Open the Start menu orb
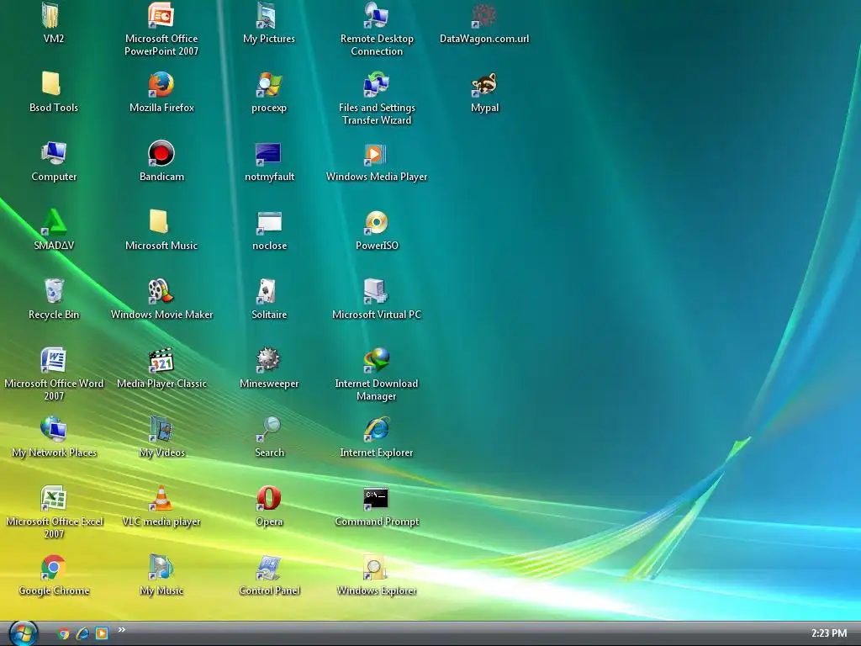 click(x=24, y=633)
